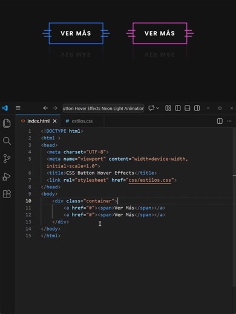Image resolution: width=236 pixels, height=314 pixels.
Task: Click the <title> line text CSS Button Hover Effects
Action: 100,173
